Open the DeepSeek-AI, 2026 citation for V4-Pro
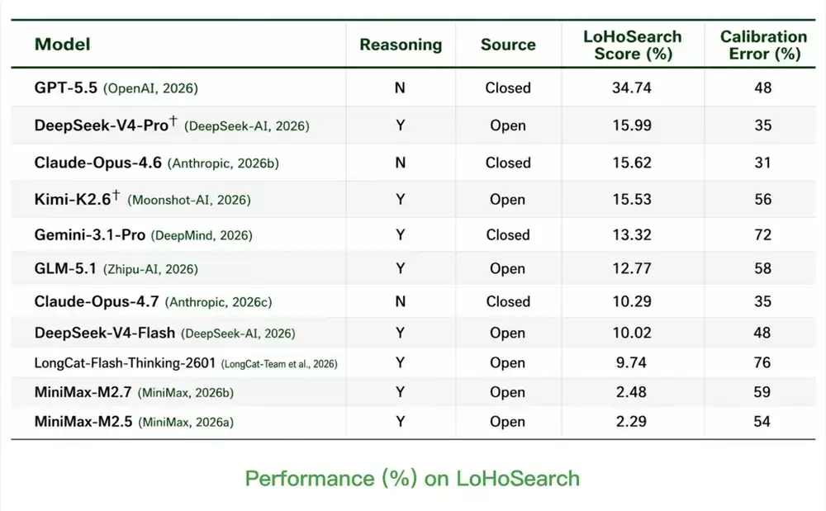The width and height of the screenshot is (826, 511). point(246,126)
